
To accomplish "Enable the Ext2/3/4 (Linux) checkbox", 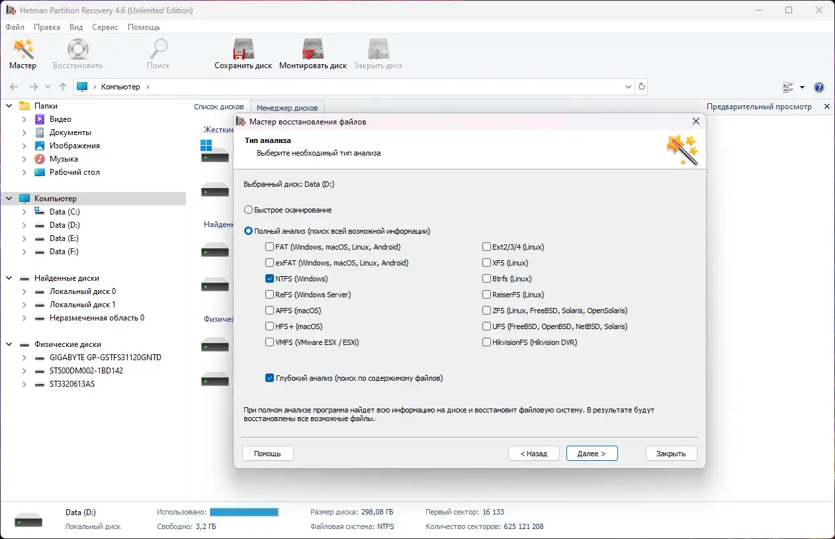I will coord(486,247).
